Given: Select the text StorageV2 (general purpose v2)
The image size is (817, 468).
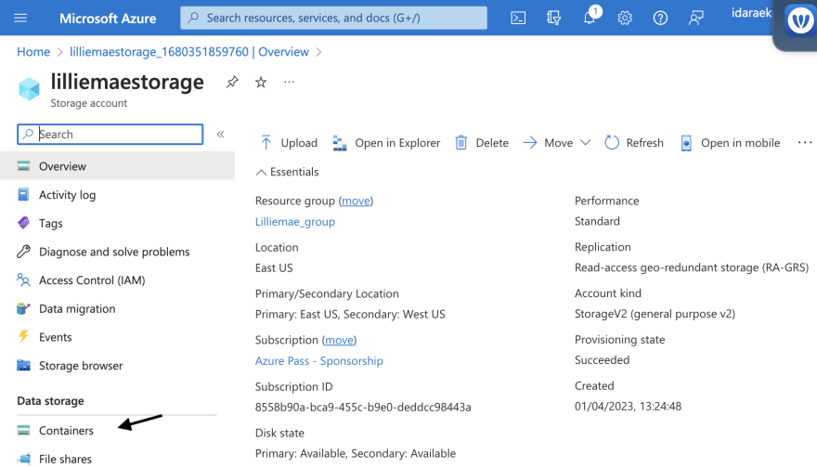Looking at the screenshot, I should [655, 314].
